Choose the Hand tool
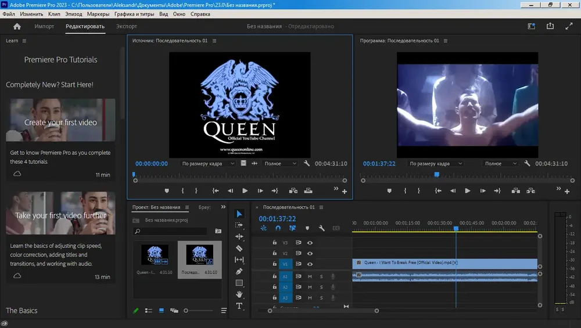 pos(239,294)
